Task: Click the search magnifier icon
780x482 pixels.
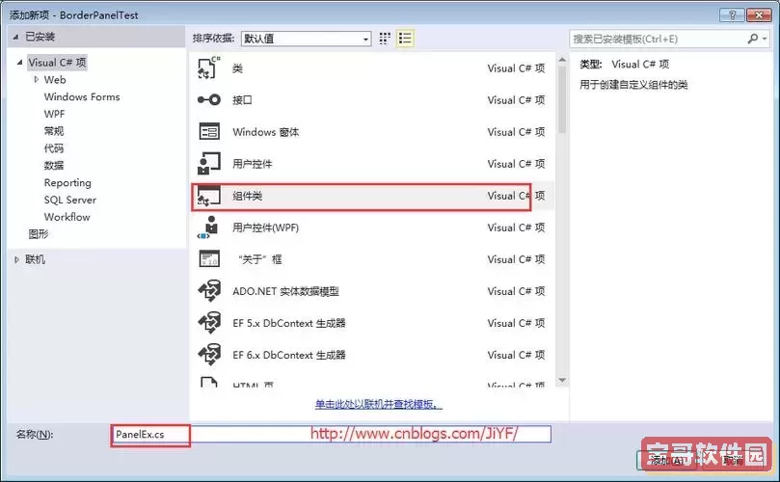Action: 753,39
